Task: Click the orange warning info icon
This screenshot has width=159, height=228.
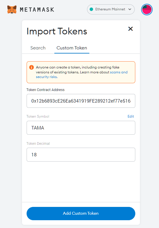Action: (32, 67)
